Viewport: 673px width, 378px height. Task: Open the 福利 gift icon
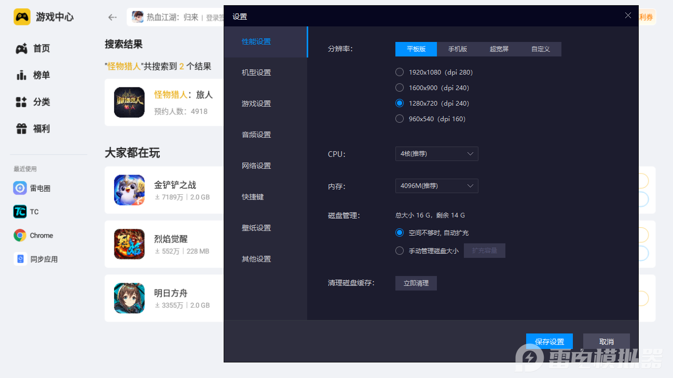point(21,129)
